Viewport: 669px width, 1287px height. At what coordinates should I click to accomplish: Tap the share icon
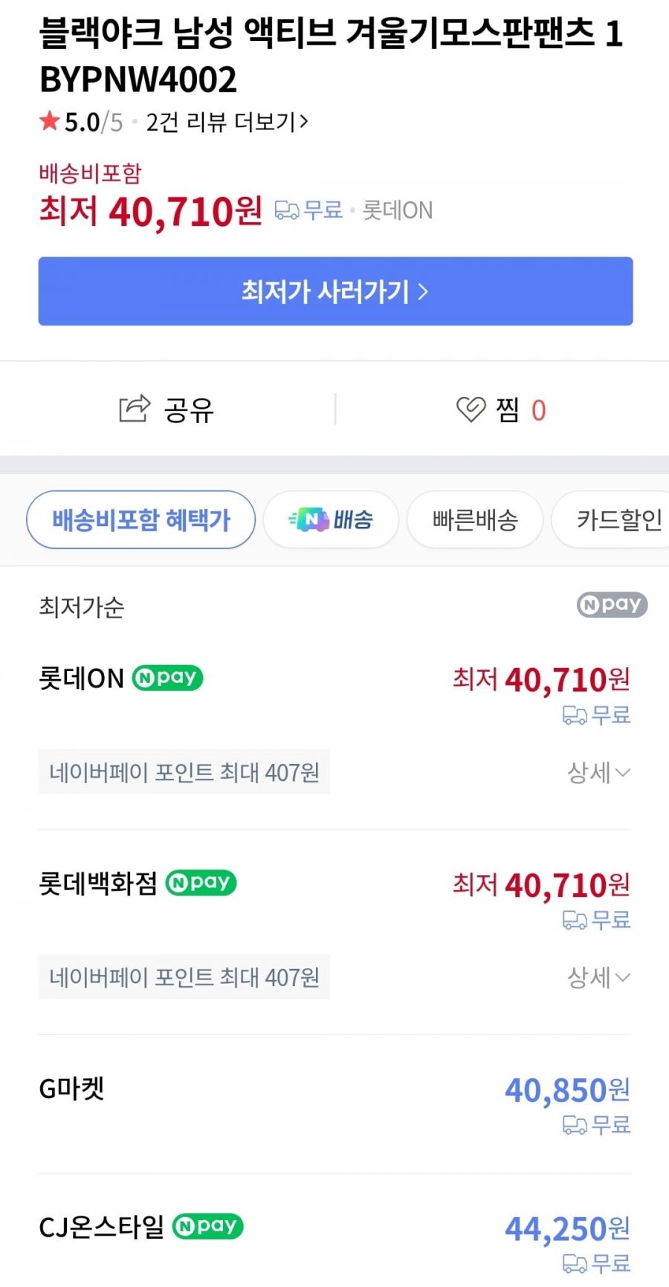click(x=135, y=409)
